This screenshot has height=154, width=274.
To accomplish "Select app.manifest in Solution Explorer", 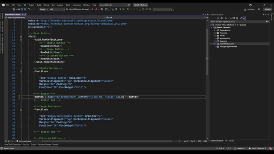I will (x=224, y=38).
